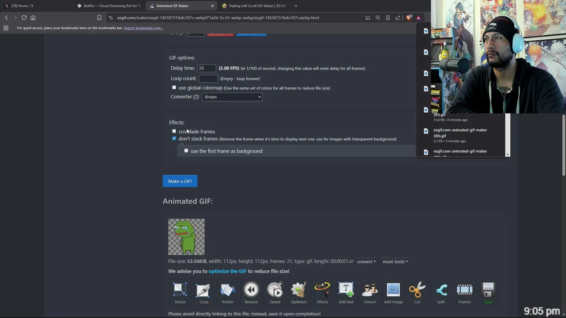Bookmark this page with bookmark icon
The width and height of the screenshot is (566, 318).
coord(99,18)
